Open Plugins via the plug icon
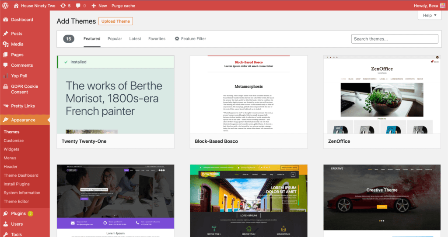448x237 pixels. coord(6,213)
